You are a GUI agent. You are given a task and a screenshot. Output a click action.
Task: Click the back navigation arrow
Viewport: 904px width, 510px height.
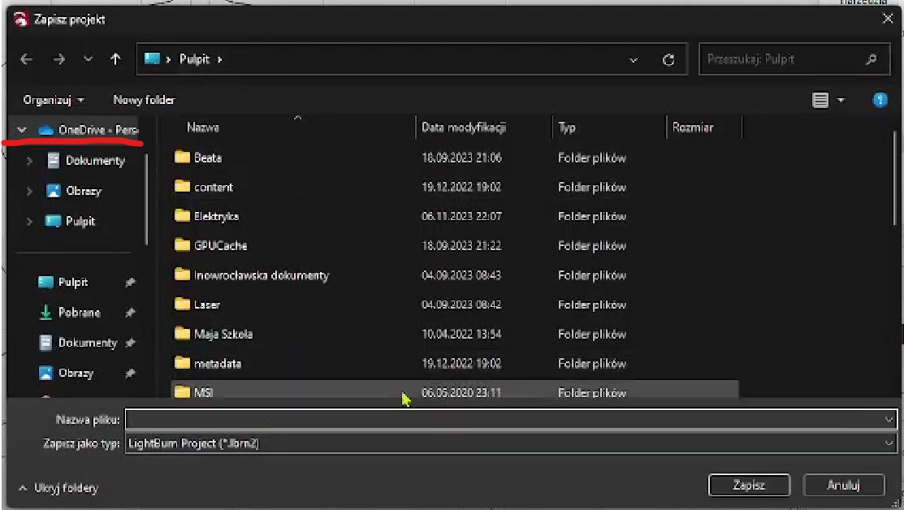coord(26,59)
